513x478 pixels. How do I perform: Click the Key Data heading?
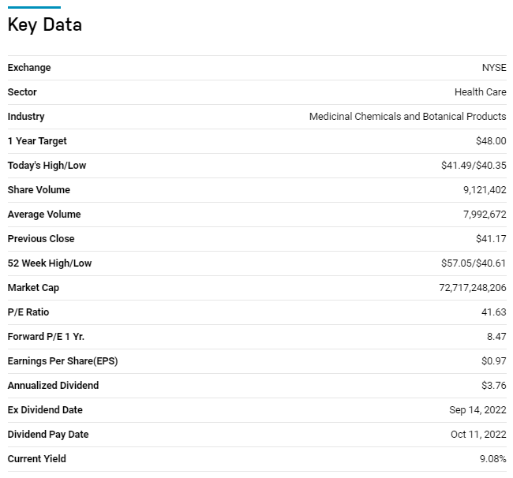45,24
